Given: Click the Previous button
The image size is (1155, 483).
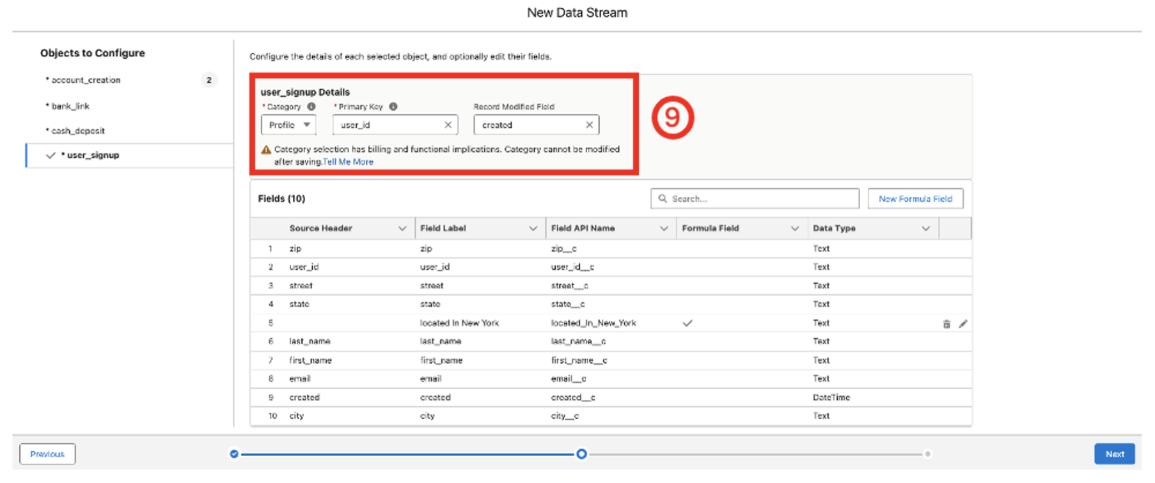Looking at the screenshot, I should tap(47, 454).
